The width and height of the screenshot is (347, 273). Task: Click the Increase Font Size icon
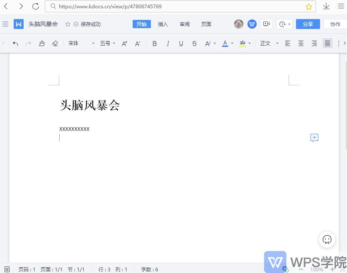pyautogui.click(x=124, y=43)
